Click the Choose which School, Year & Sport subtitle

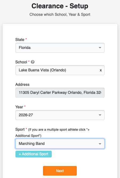click(60, 14)
